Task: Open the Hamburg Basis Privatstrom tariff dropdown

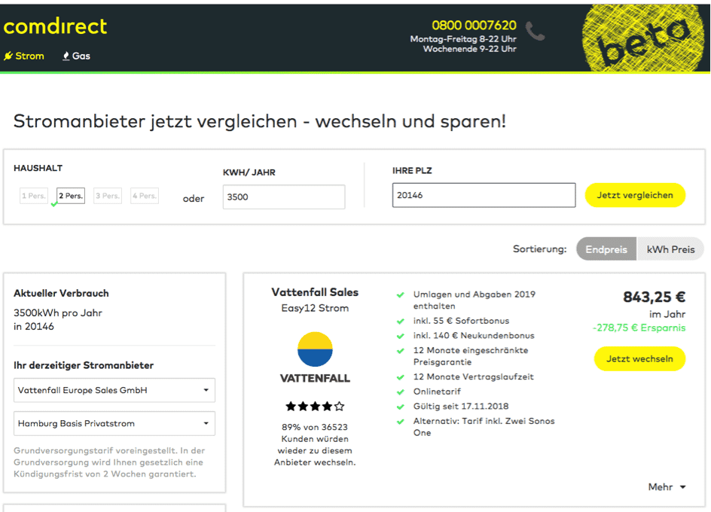Action: tap(114, 424)
